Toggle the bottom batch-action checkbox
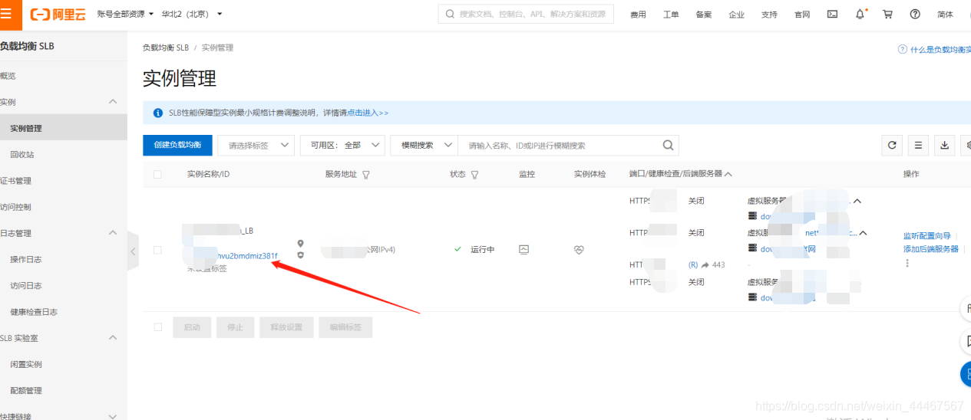The width and height of the screenshot is (971, 420). 158,327
